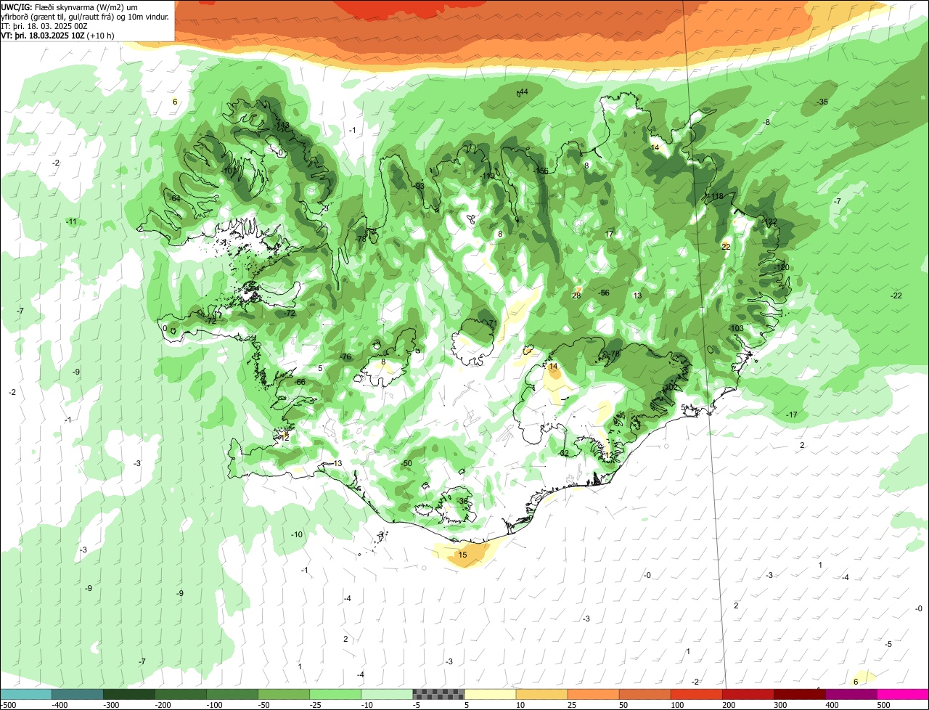Click the map value '-66' in west Iceland

pos(300,382)
